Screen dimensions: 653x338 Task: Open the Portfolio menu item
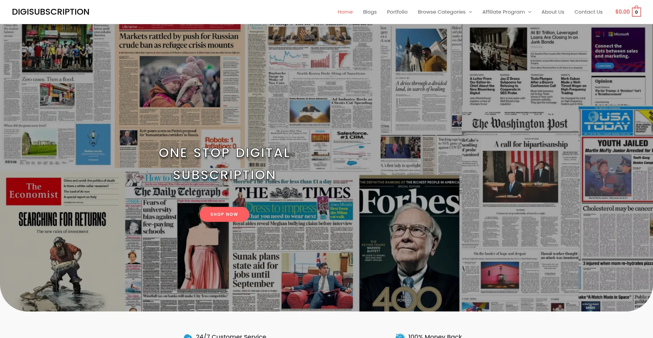397,12
